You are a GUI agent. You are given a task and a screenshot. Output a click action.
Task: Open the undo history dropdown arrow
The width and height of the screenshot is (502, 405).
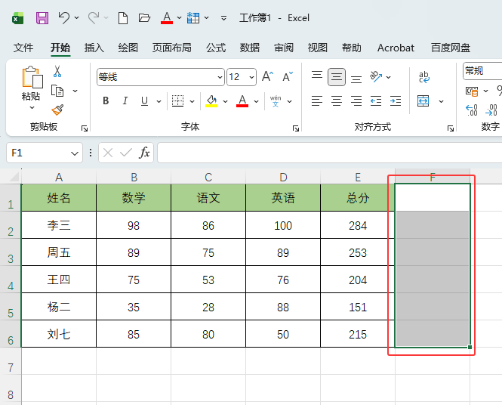77,17
